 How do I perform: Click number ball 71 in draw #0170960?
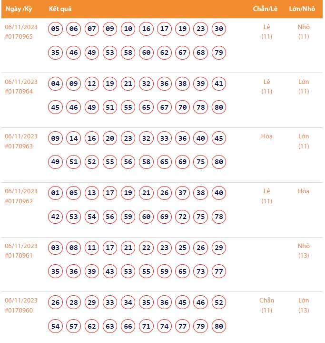pyautogui.click(x=147, y=326)
